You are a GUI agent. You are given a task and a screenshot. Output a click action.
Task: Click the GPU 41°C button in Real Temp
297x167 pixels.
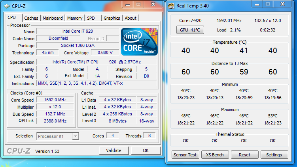pyautogui.click(x=190, y=30)
